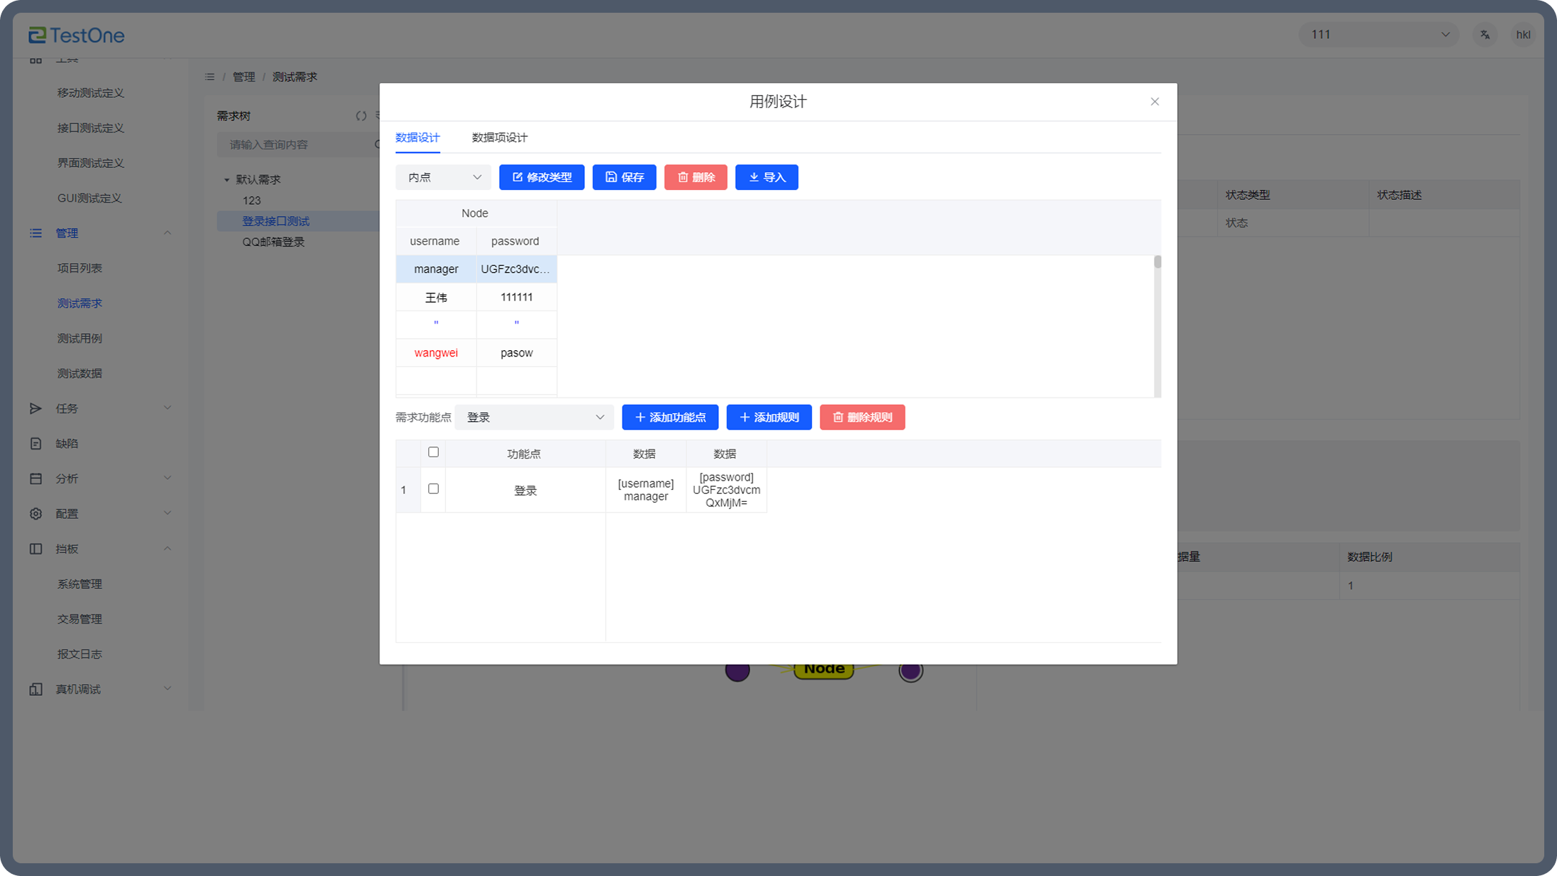Open the 内点 type dropdown

point(443,177)
